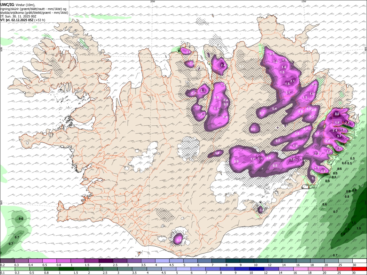The width and height of the screenshot is (367, 275).
Task: Click the "20W" longitude label
Action: [x=153, y=1]
